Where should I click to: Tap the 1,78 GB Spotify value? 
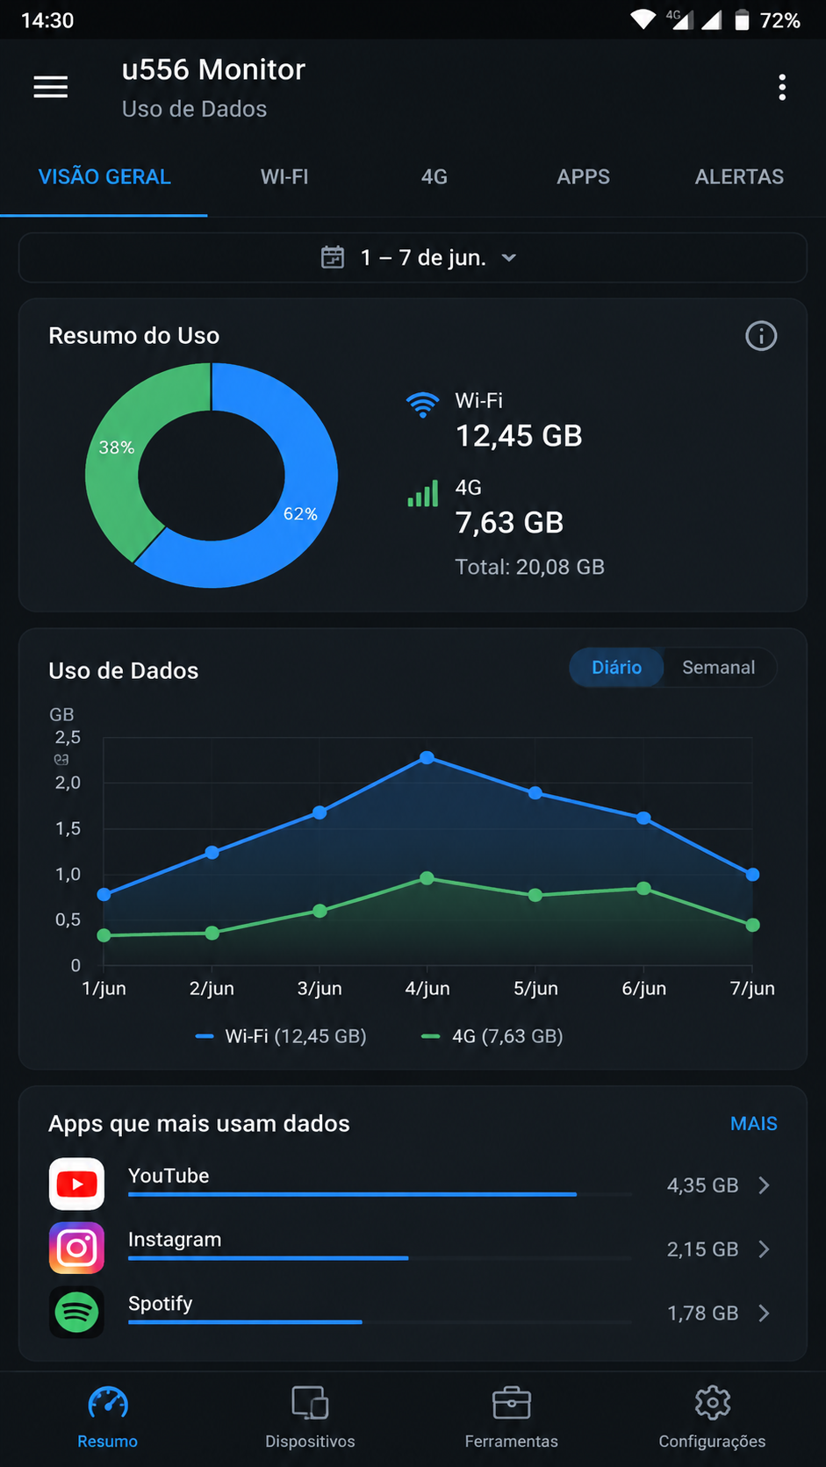pos(702,1313)
